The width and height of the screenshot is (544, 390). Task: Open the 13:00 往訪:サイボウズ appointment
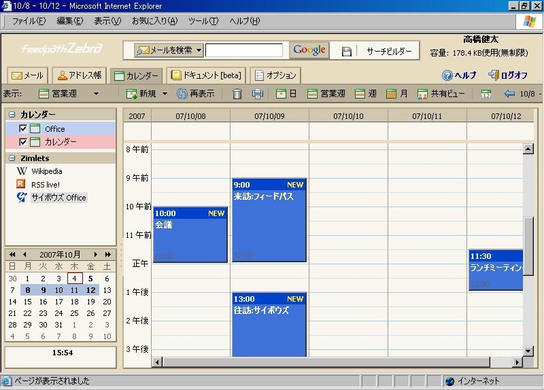pos(269,325)
